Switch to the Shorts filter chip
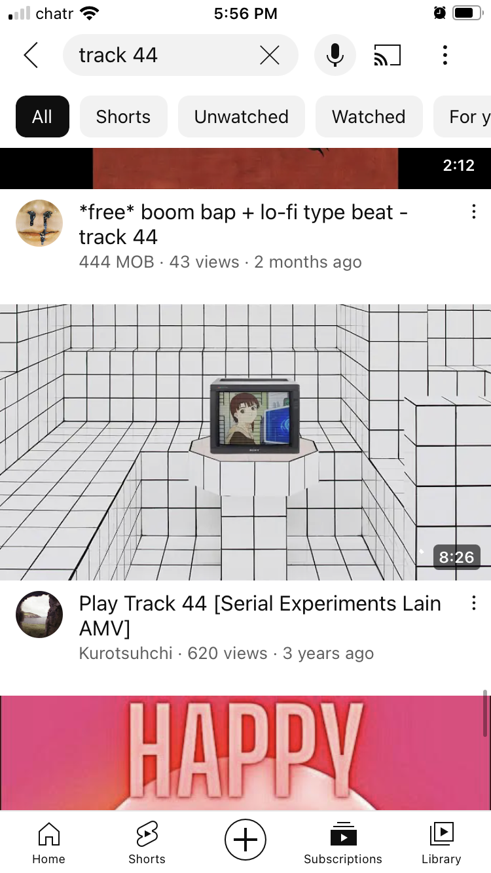 [123, 116]
